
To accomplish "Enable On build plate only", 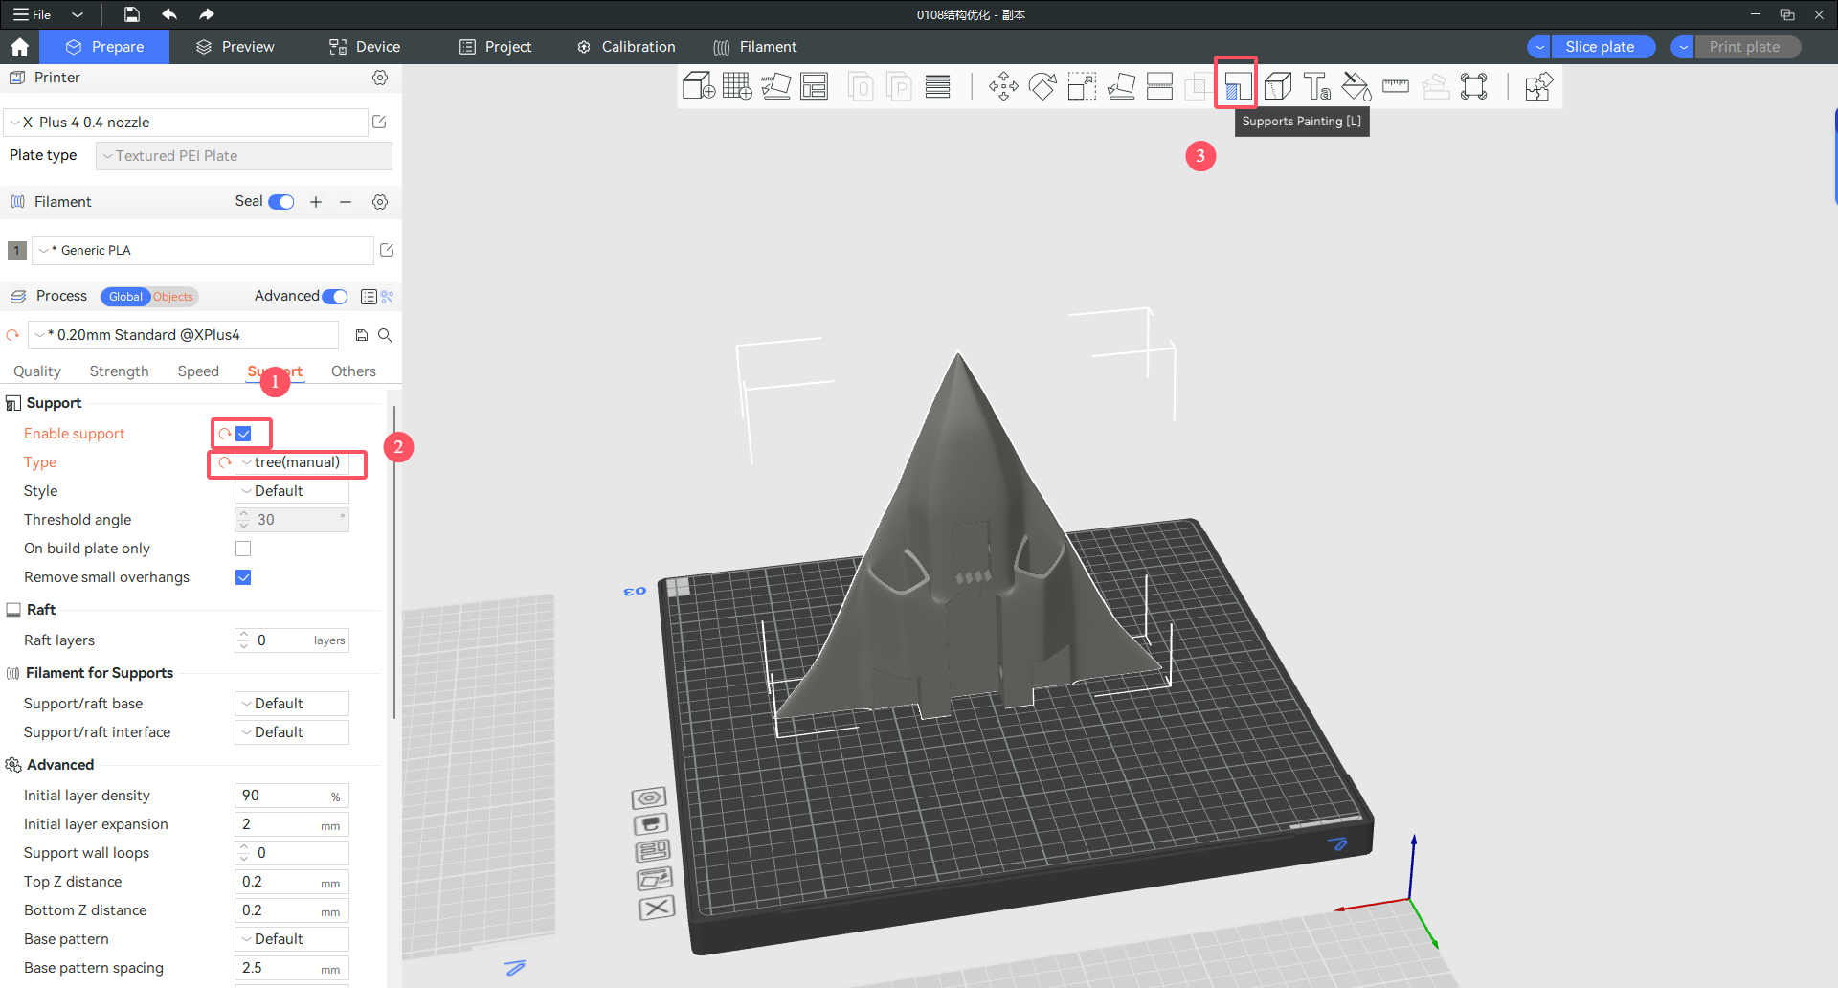I will click(243, 548).
